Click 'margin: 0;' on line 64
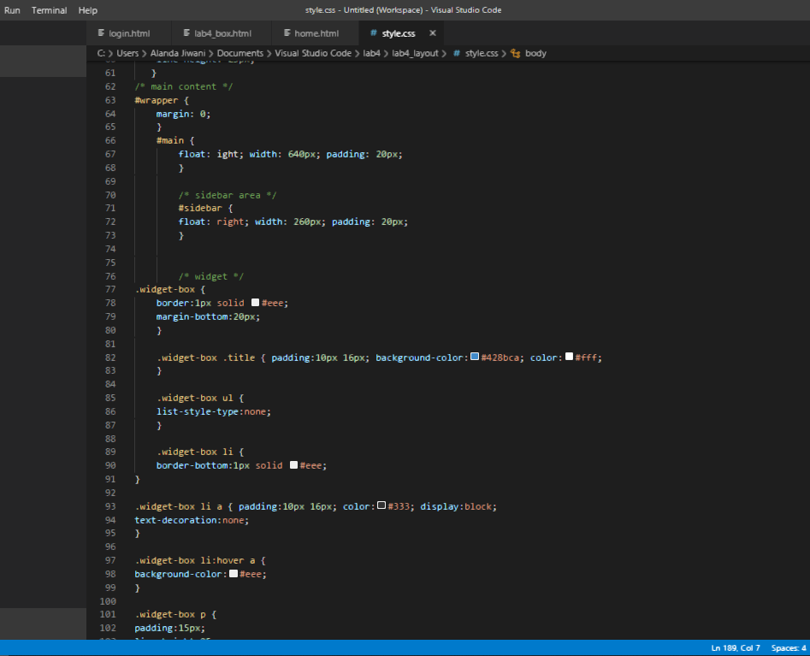The height and width of the screenshot is (656, 810). 183,114
